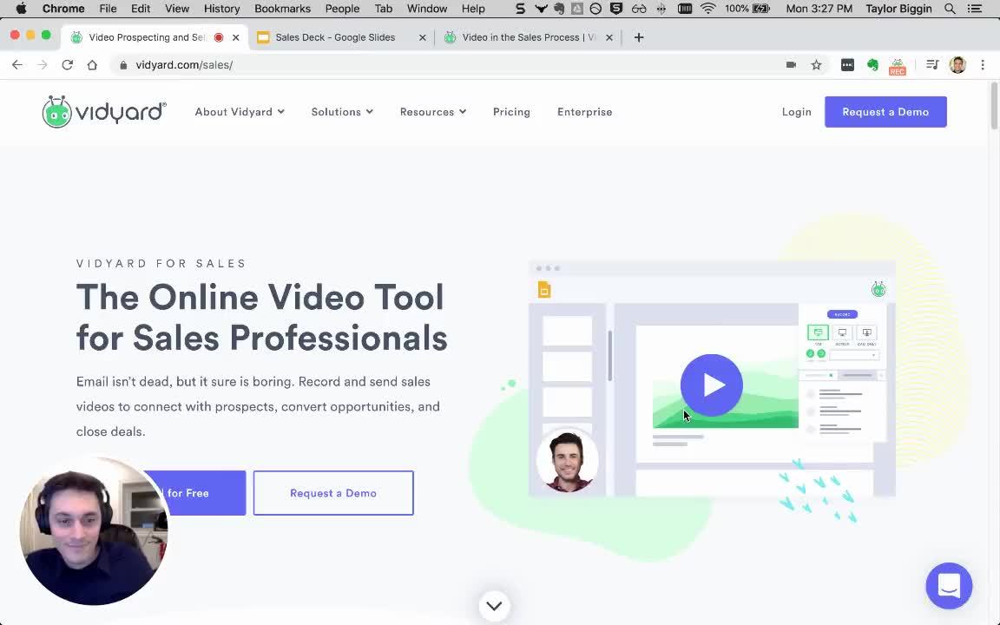The height and width of the screenshot is (625, 1000).
Task: Expand Solutions dropdown menu
Action: pos(342,112)
